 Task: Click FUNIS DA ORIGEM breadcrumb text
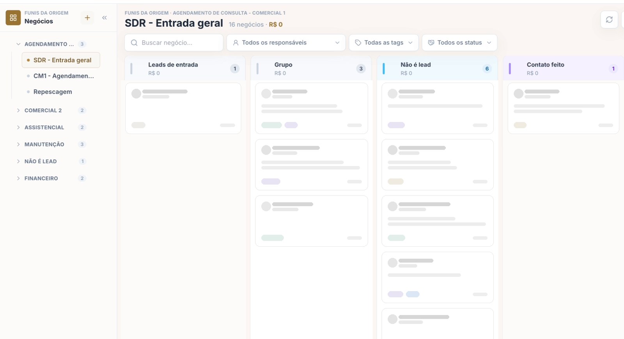point(147,13)
